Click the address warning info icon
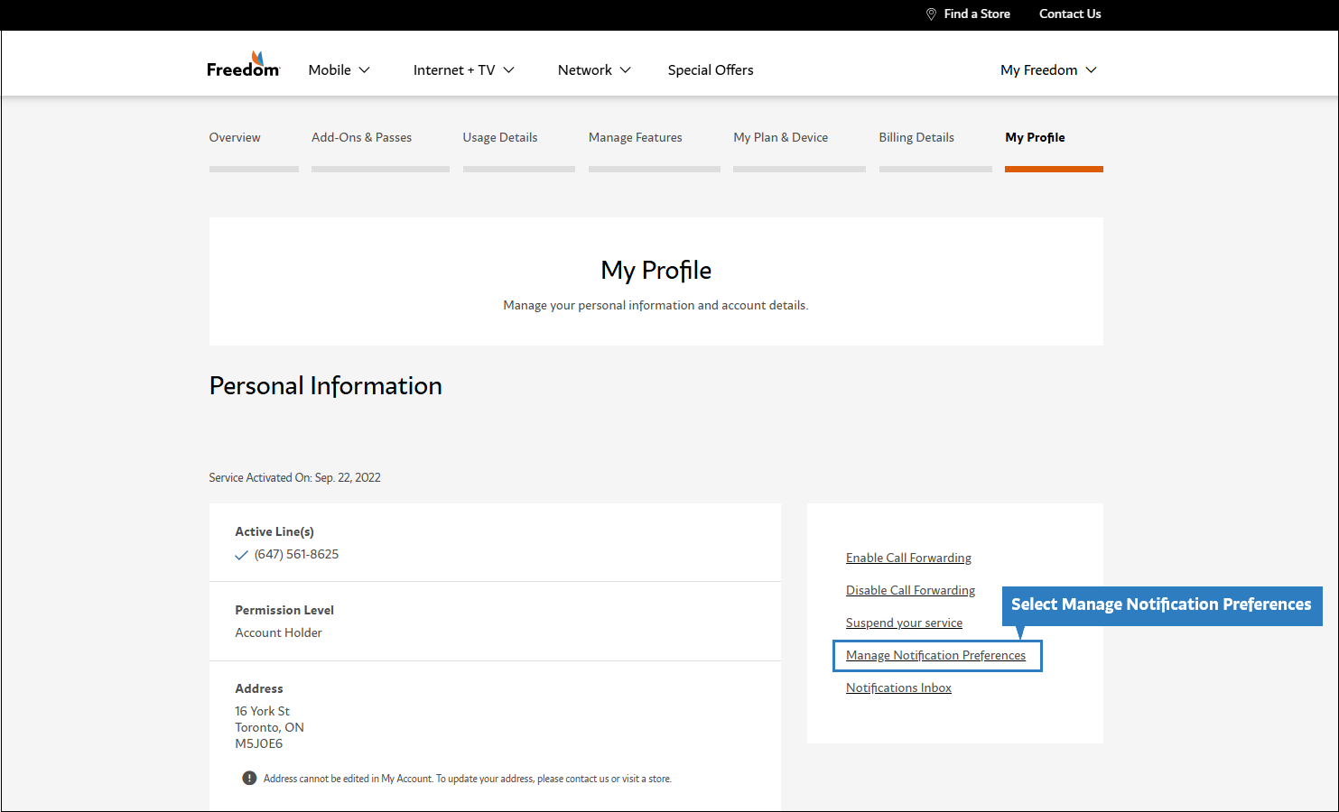 249,778
